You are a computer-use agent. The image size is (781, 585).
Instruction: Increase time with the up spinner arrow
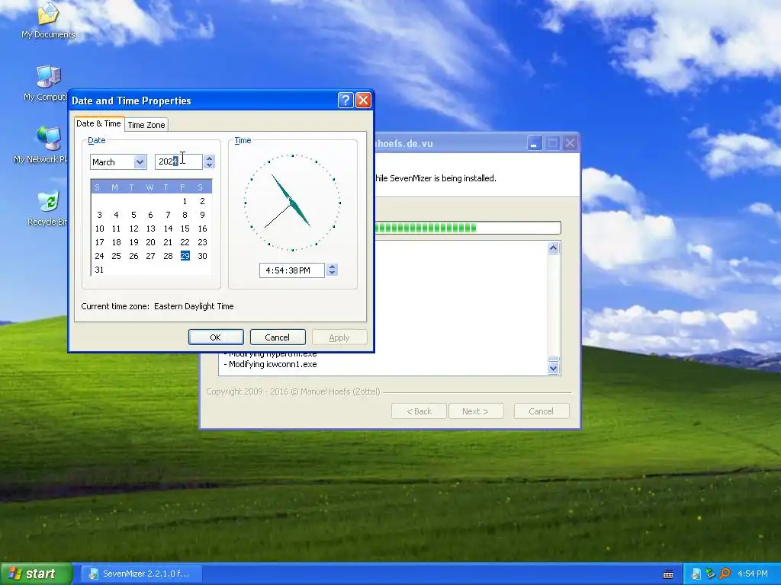click(x=333, y=267)
